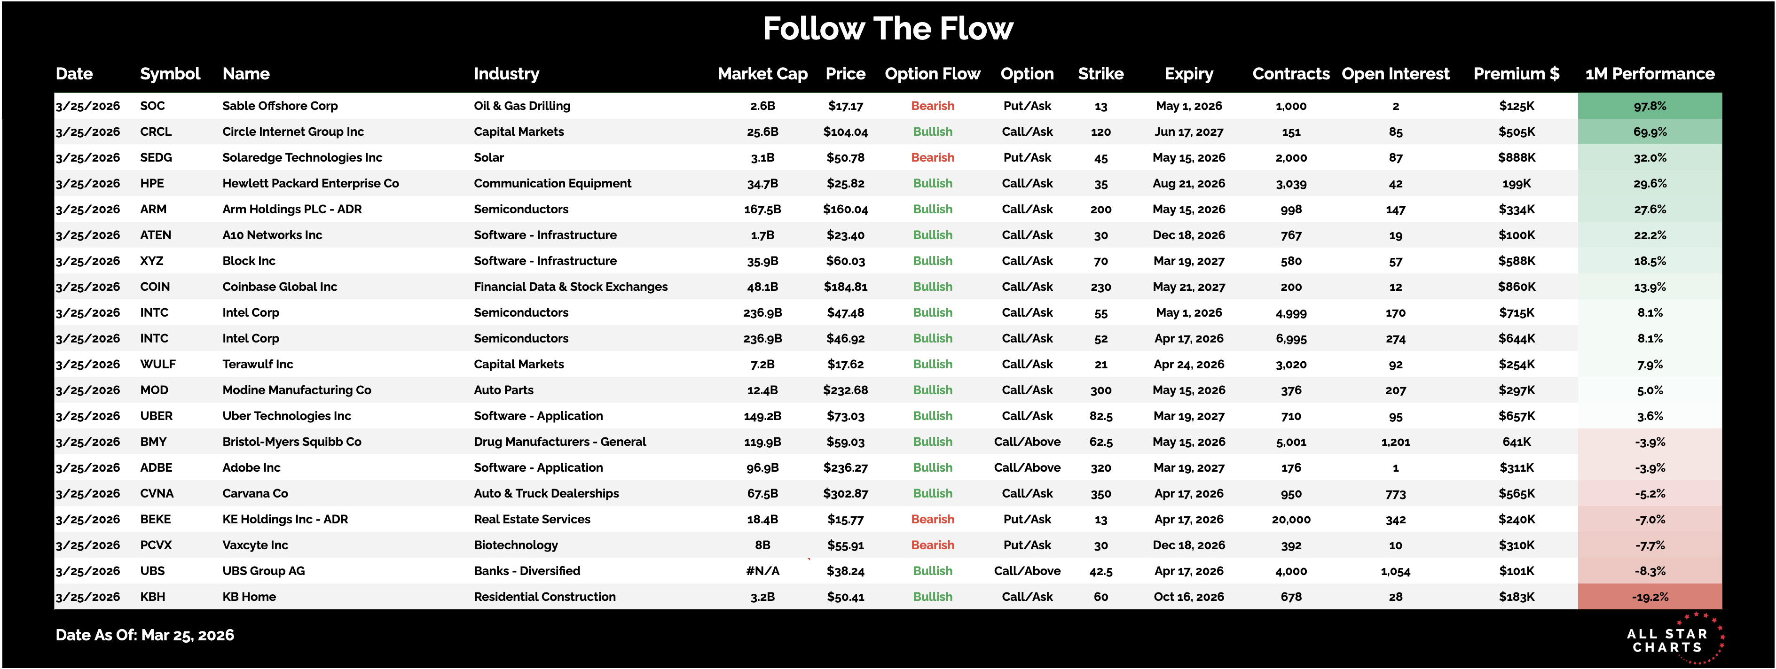Select the Option Flow column header
Viewport: 1776px width, 669px height.
coord(932,74)
